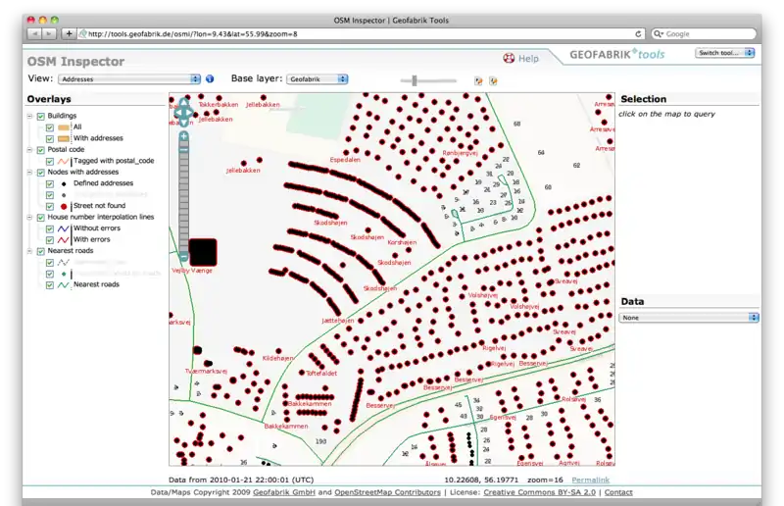
Task: Collapse the Postal code overlay group
Action: (x=29, y=150)
